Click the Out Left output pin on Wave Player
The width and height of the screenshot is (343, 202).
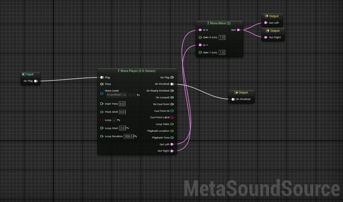point(172,144)
